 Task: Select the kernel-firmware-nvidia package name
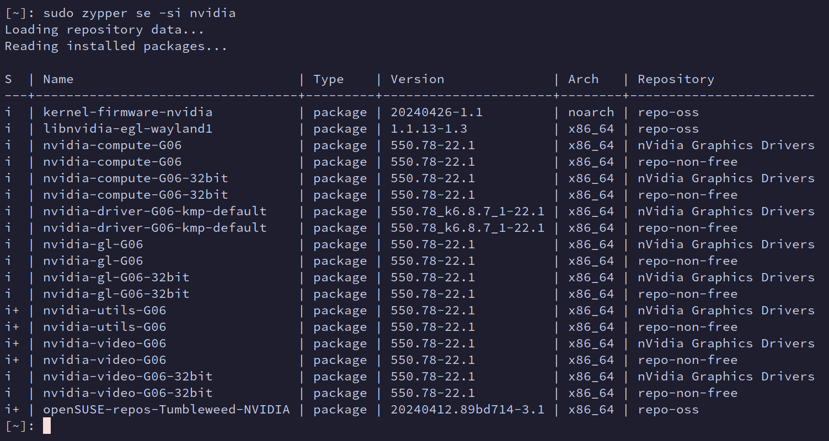click(127, 112)
